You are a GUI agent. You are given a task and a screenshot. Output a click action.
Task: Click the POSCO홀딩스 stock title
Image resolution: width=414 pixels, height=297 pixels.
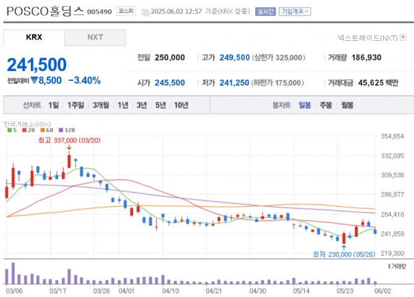click(x=45, y=11)
